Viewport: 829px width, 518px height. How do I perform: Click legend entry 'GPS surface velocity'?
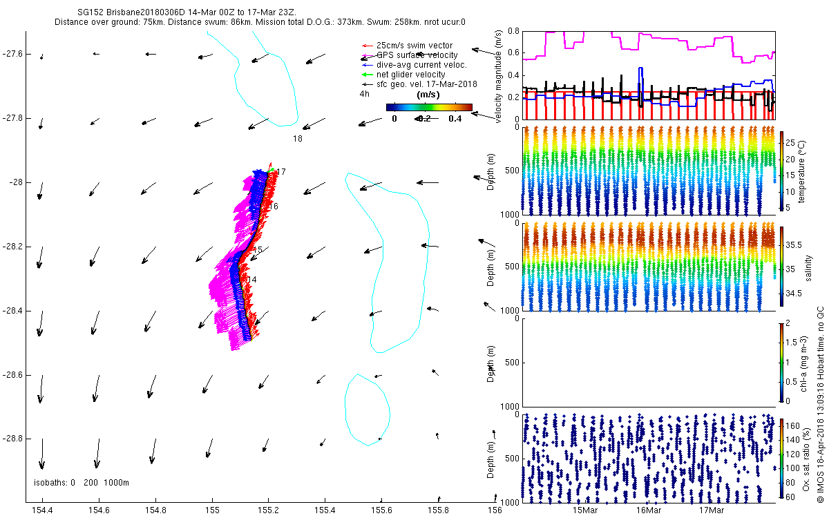pos(417,55)
